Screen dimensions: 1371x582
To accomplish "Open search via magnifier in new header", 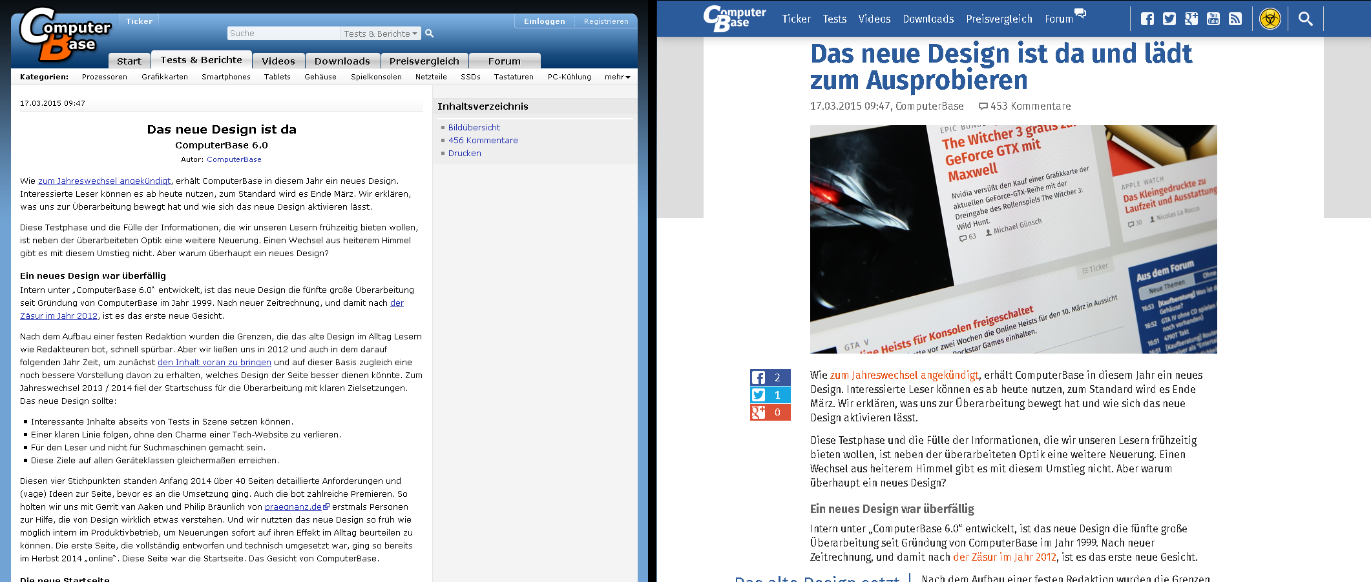I will coord(1306,19).
